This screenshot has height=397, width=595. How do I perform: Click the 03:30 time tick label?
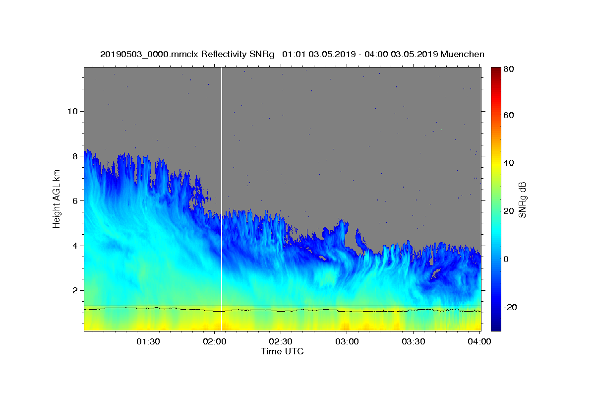[414, 342]
